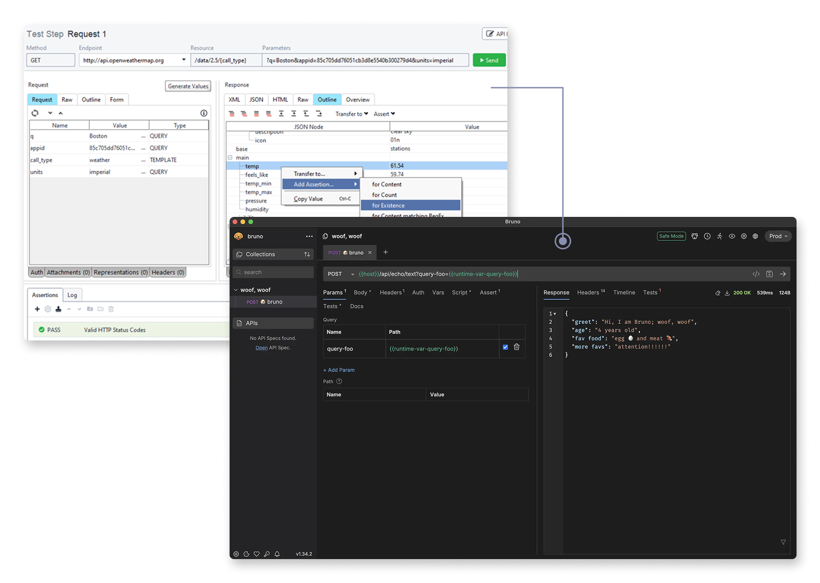Collapse the woof, woof collection chevron

tap(236, 290)
